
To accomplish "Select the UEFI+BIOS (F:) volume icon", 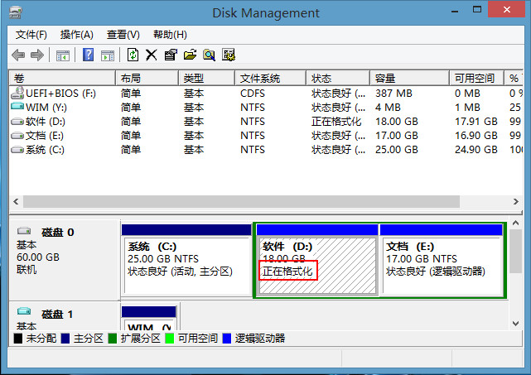I will [17, 93].
